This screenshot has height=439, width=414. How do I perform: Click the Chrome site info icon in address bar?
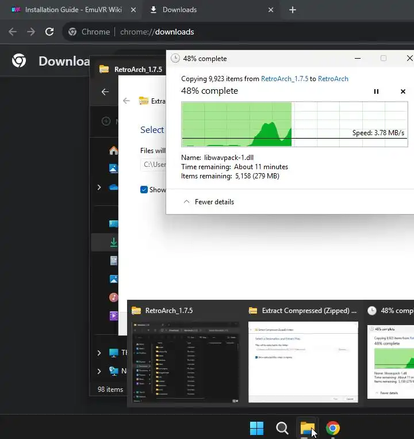tap(72, 32)
